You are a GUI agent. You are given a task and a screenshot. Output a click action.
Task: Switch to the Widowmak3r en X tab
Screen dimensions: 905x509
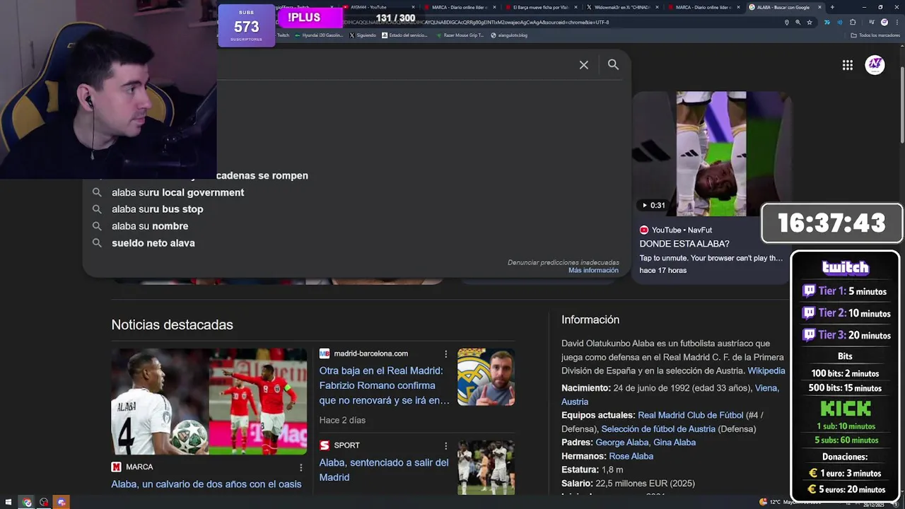coord(623,7)
